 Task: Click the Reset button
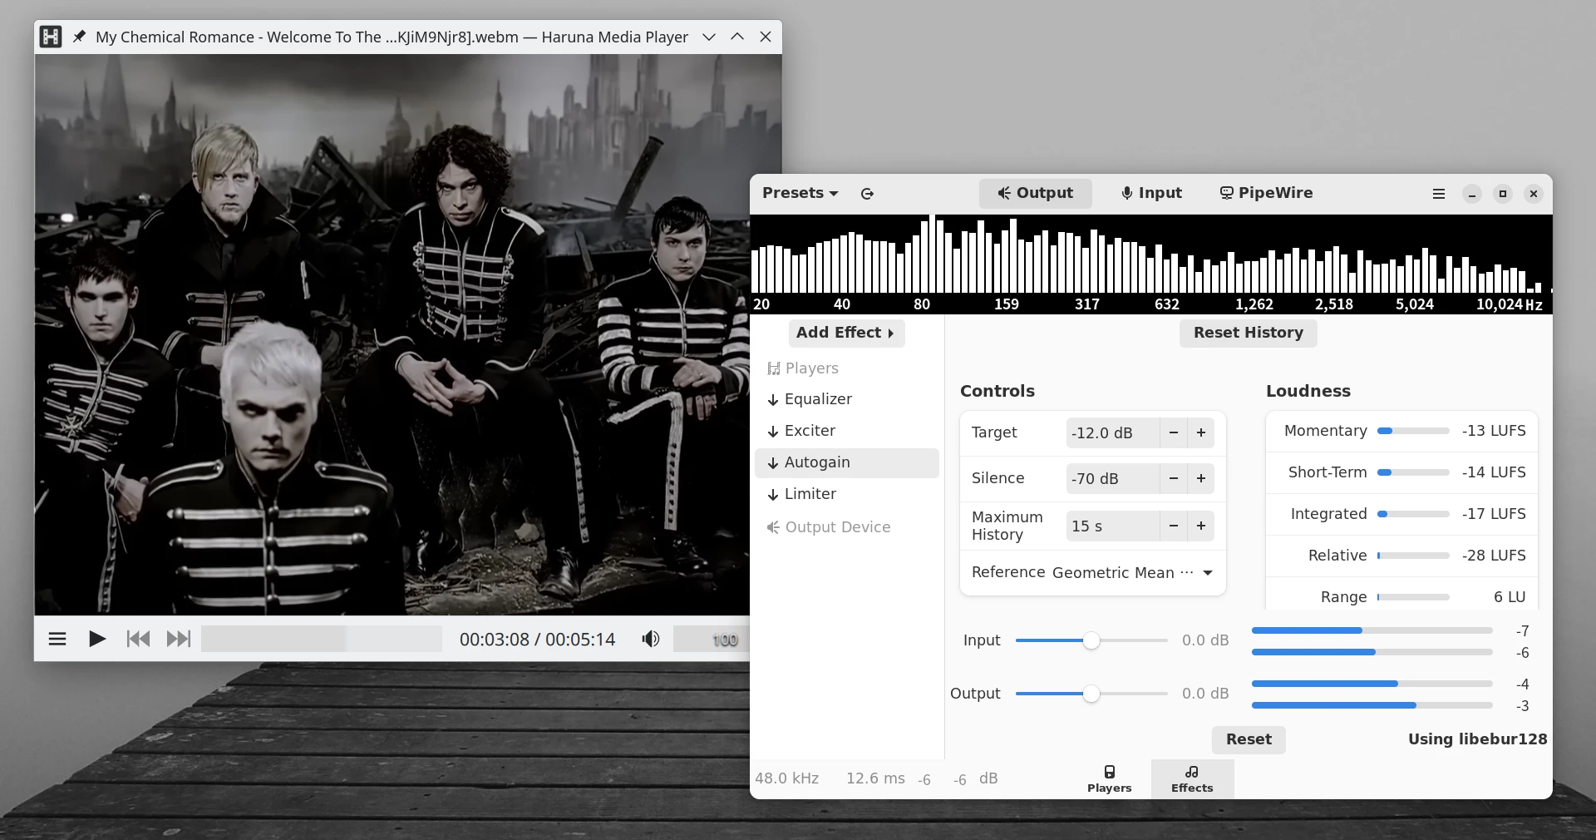(1248, 739)
